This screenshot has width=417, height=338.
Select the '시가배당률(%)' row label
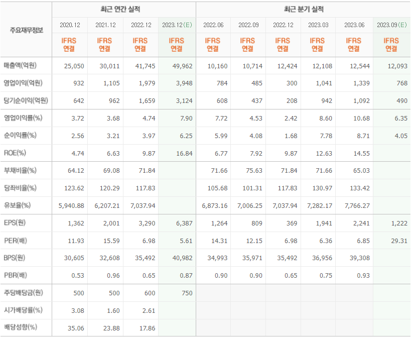click(x=23, y=310)
